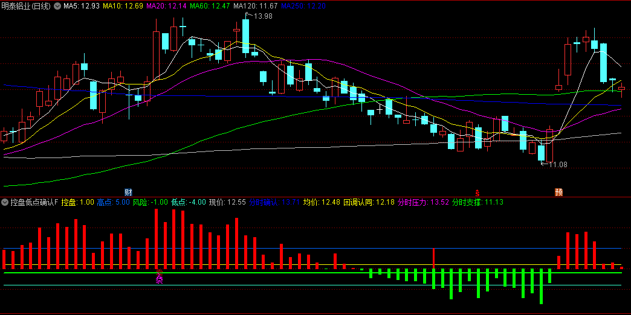Open dropdown arrow beside 明泰铝业(日线) title
The width and height of the screenshot is (631, 315).
point(57,7)
